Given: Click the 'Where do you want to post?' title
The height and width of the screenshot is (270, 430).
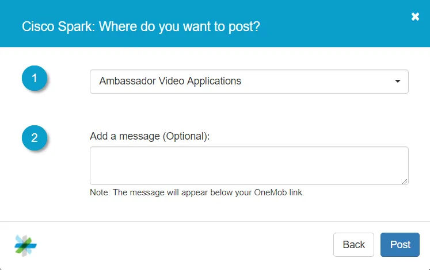Looking at the screenshot, I should click(x=180, y=26).
